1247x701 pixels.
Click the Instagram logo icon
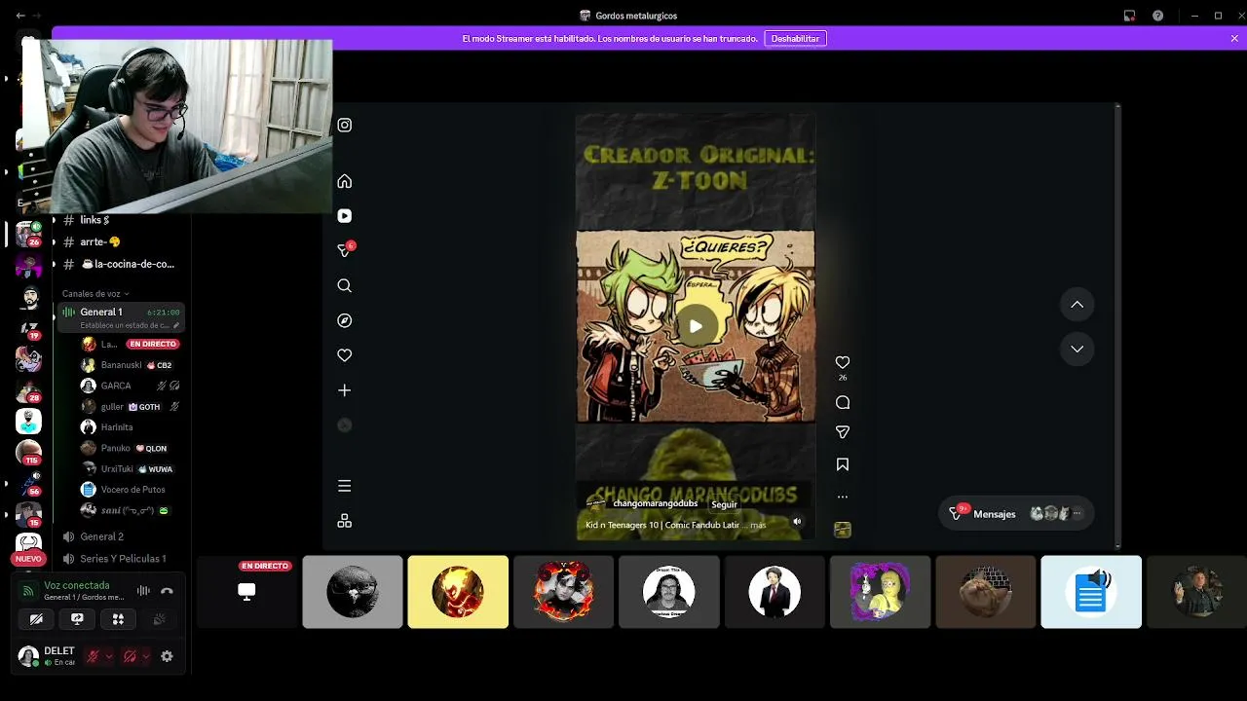pos(344,125)
